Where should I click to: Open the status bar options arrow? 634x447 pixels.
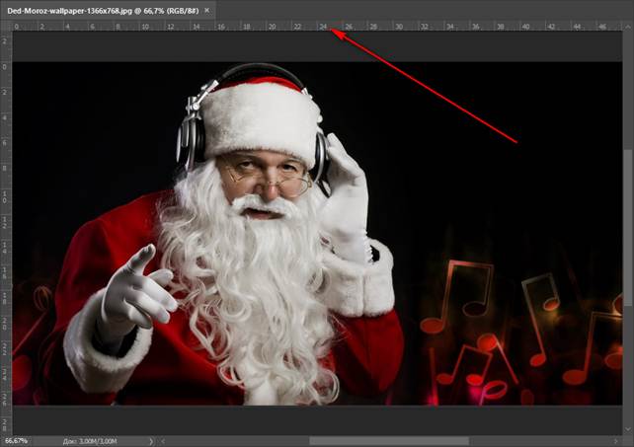point(151,441)
